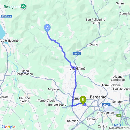Click the ORIO CENTER label

click(105, 113)
